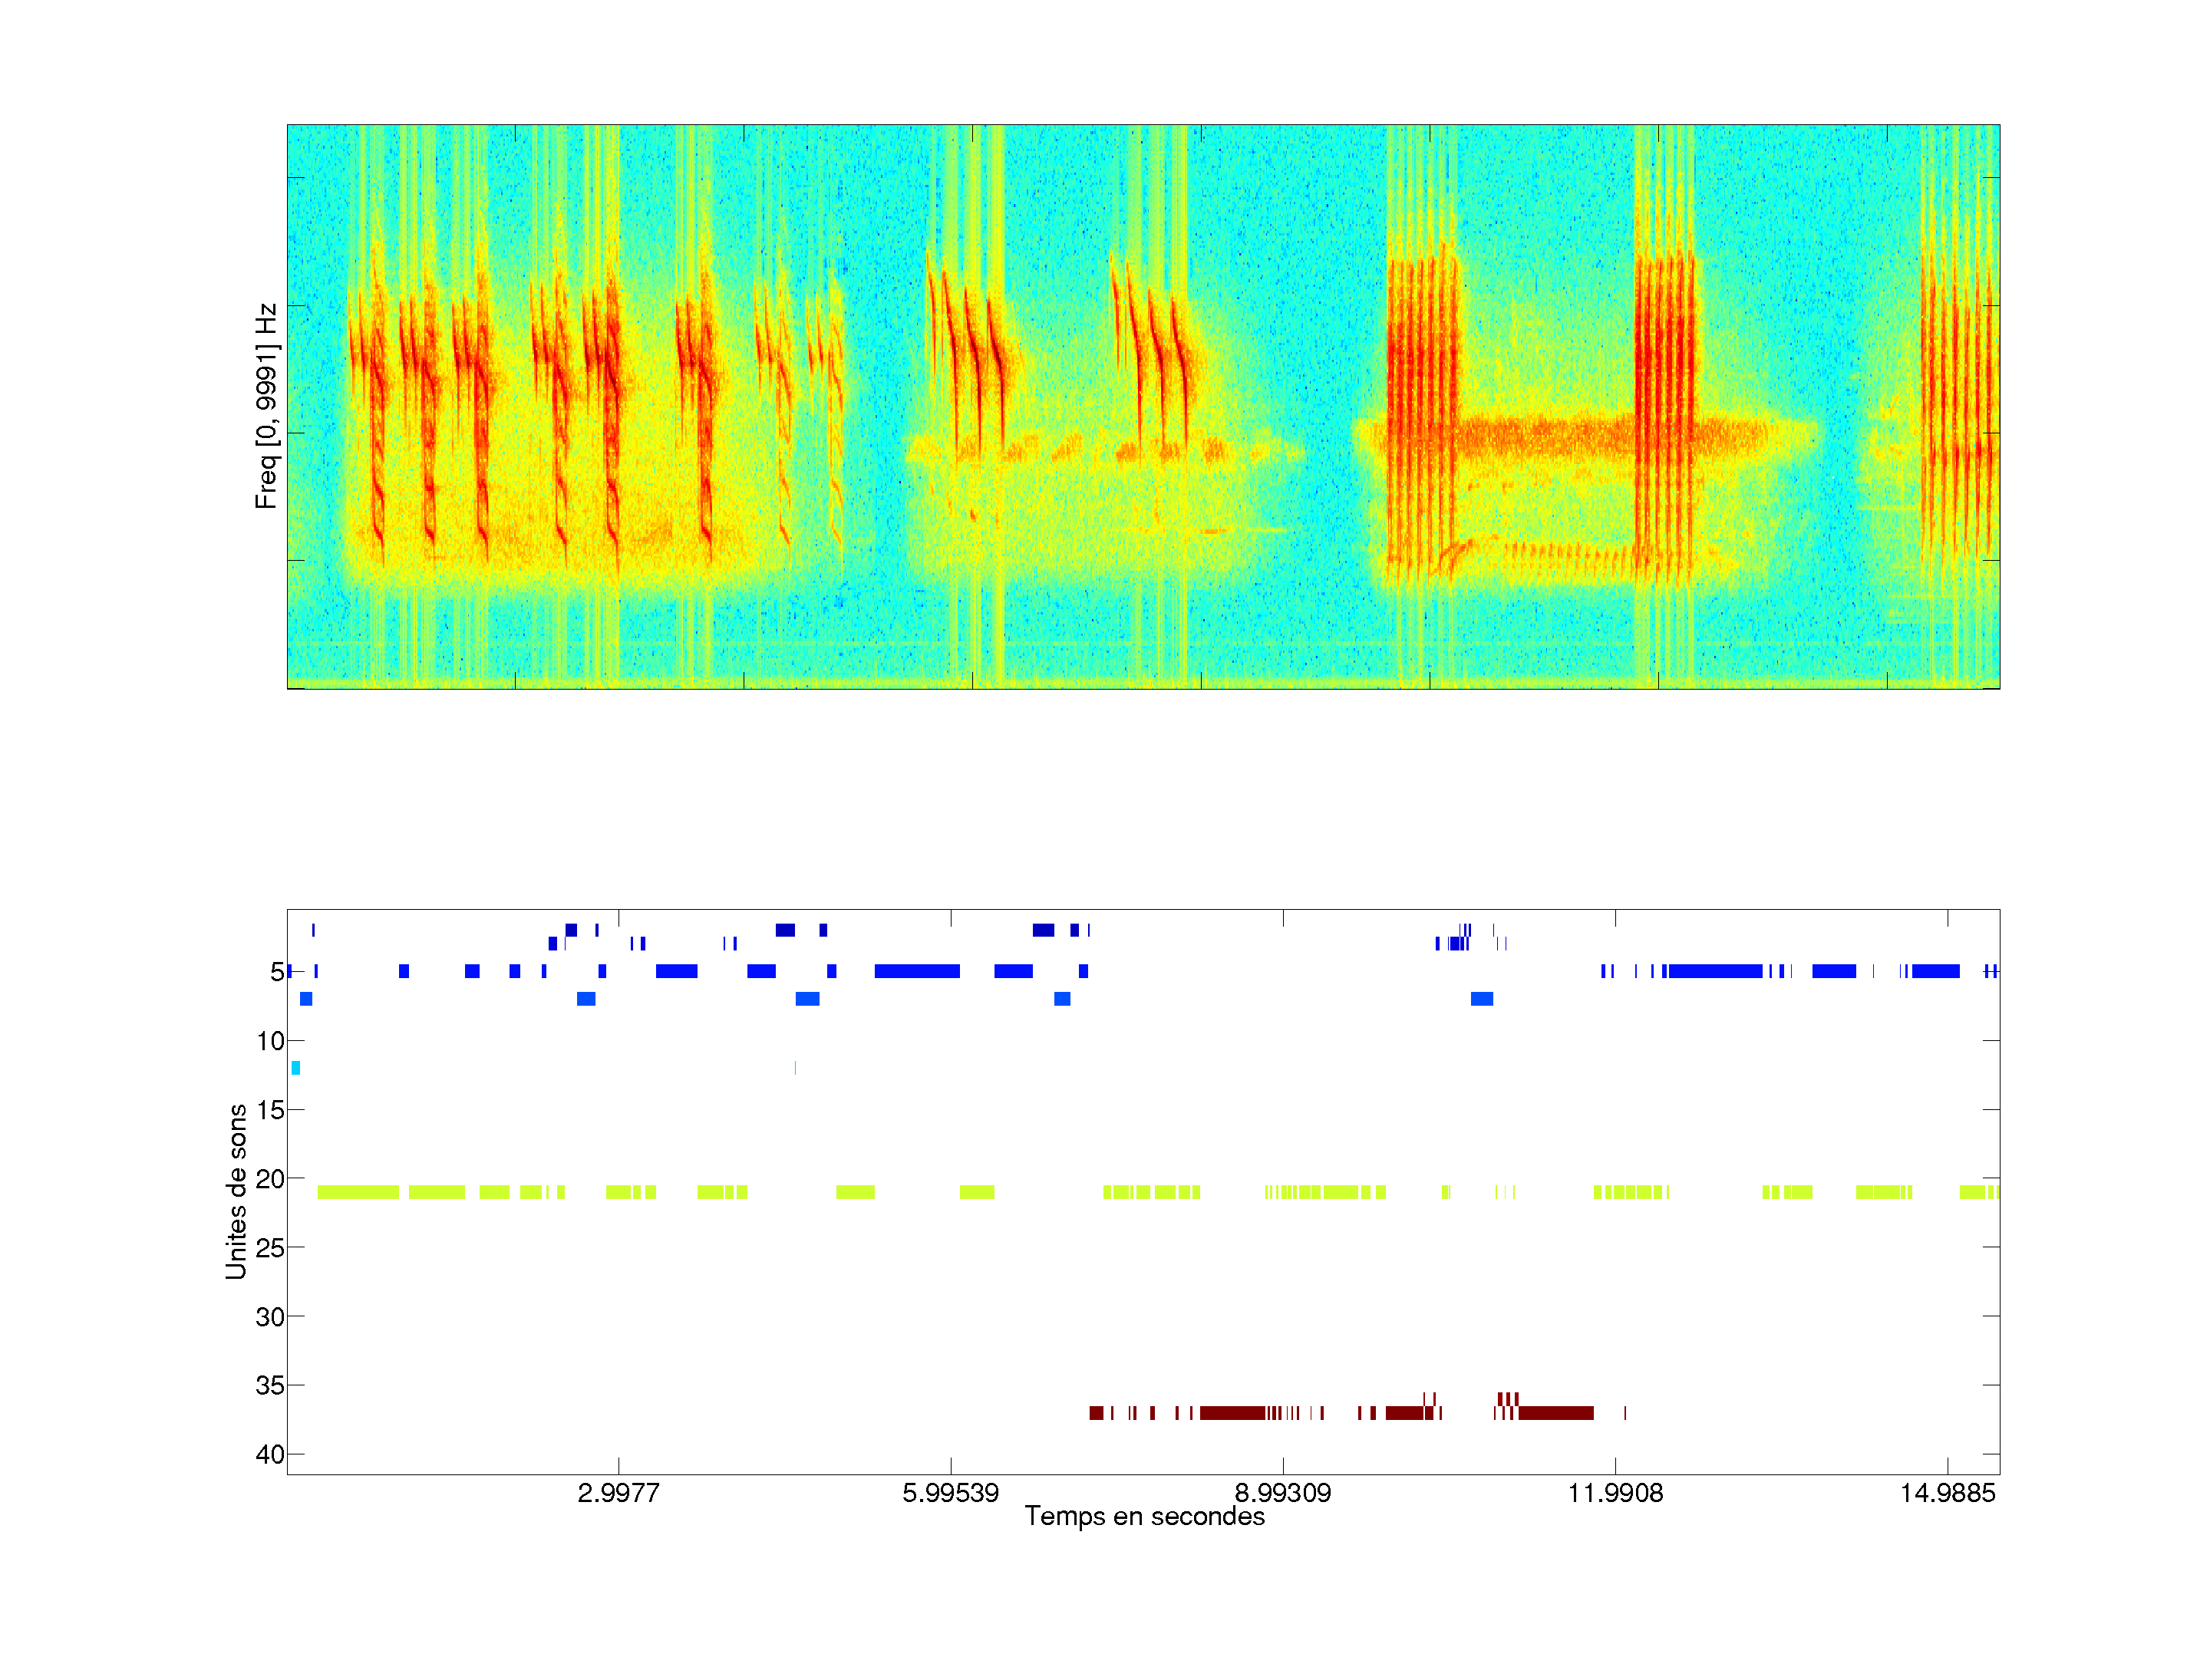Select the 2.9977 time tick label

pos(618,1493)
